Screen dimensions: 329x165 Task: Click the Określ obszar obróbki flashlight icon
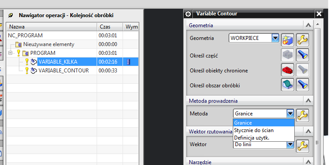point(303,85)
